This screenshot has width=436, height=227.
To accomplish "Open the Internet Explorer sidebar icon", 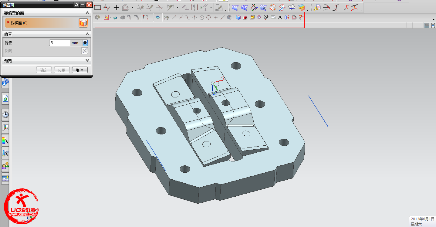I will click(x=5, y=99).
